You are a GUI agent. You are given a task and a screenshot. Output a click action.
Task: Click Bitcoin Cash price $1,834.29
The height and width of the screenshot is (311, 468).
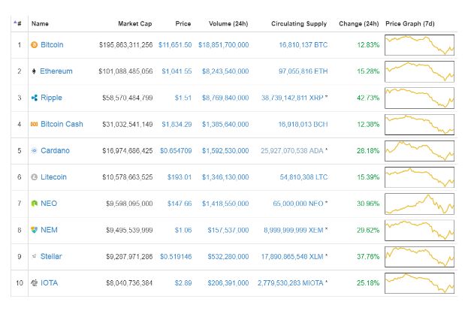(x=177, y=124)
